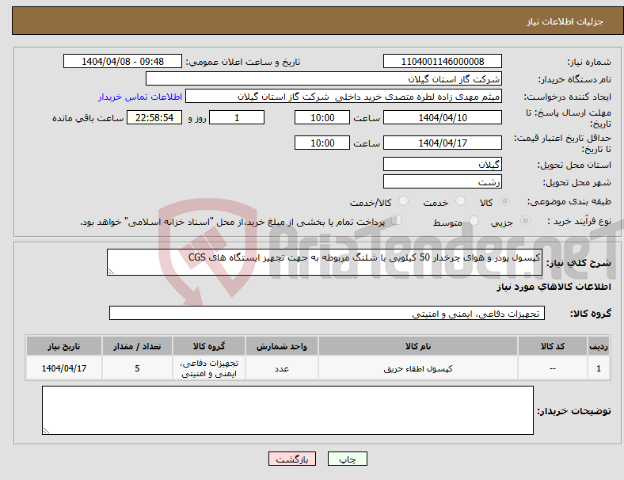The image size is (624, 480).
Task: Click the need date cell 1404/04/17
Action: (64, 368)
